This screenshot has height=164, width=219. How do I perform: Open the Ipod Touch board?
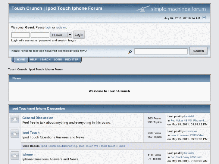click(31, 133)
